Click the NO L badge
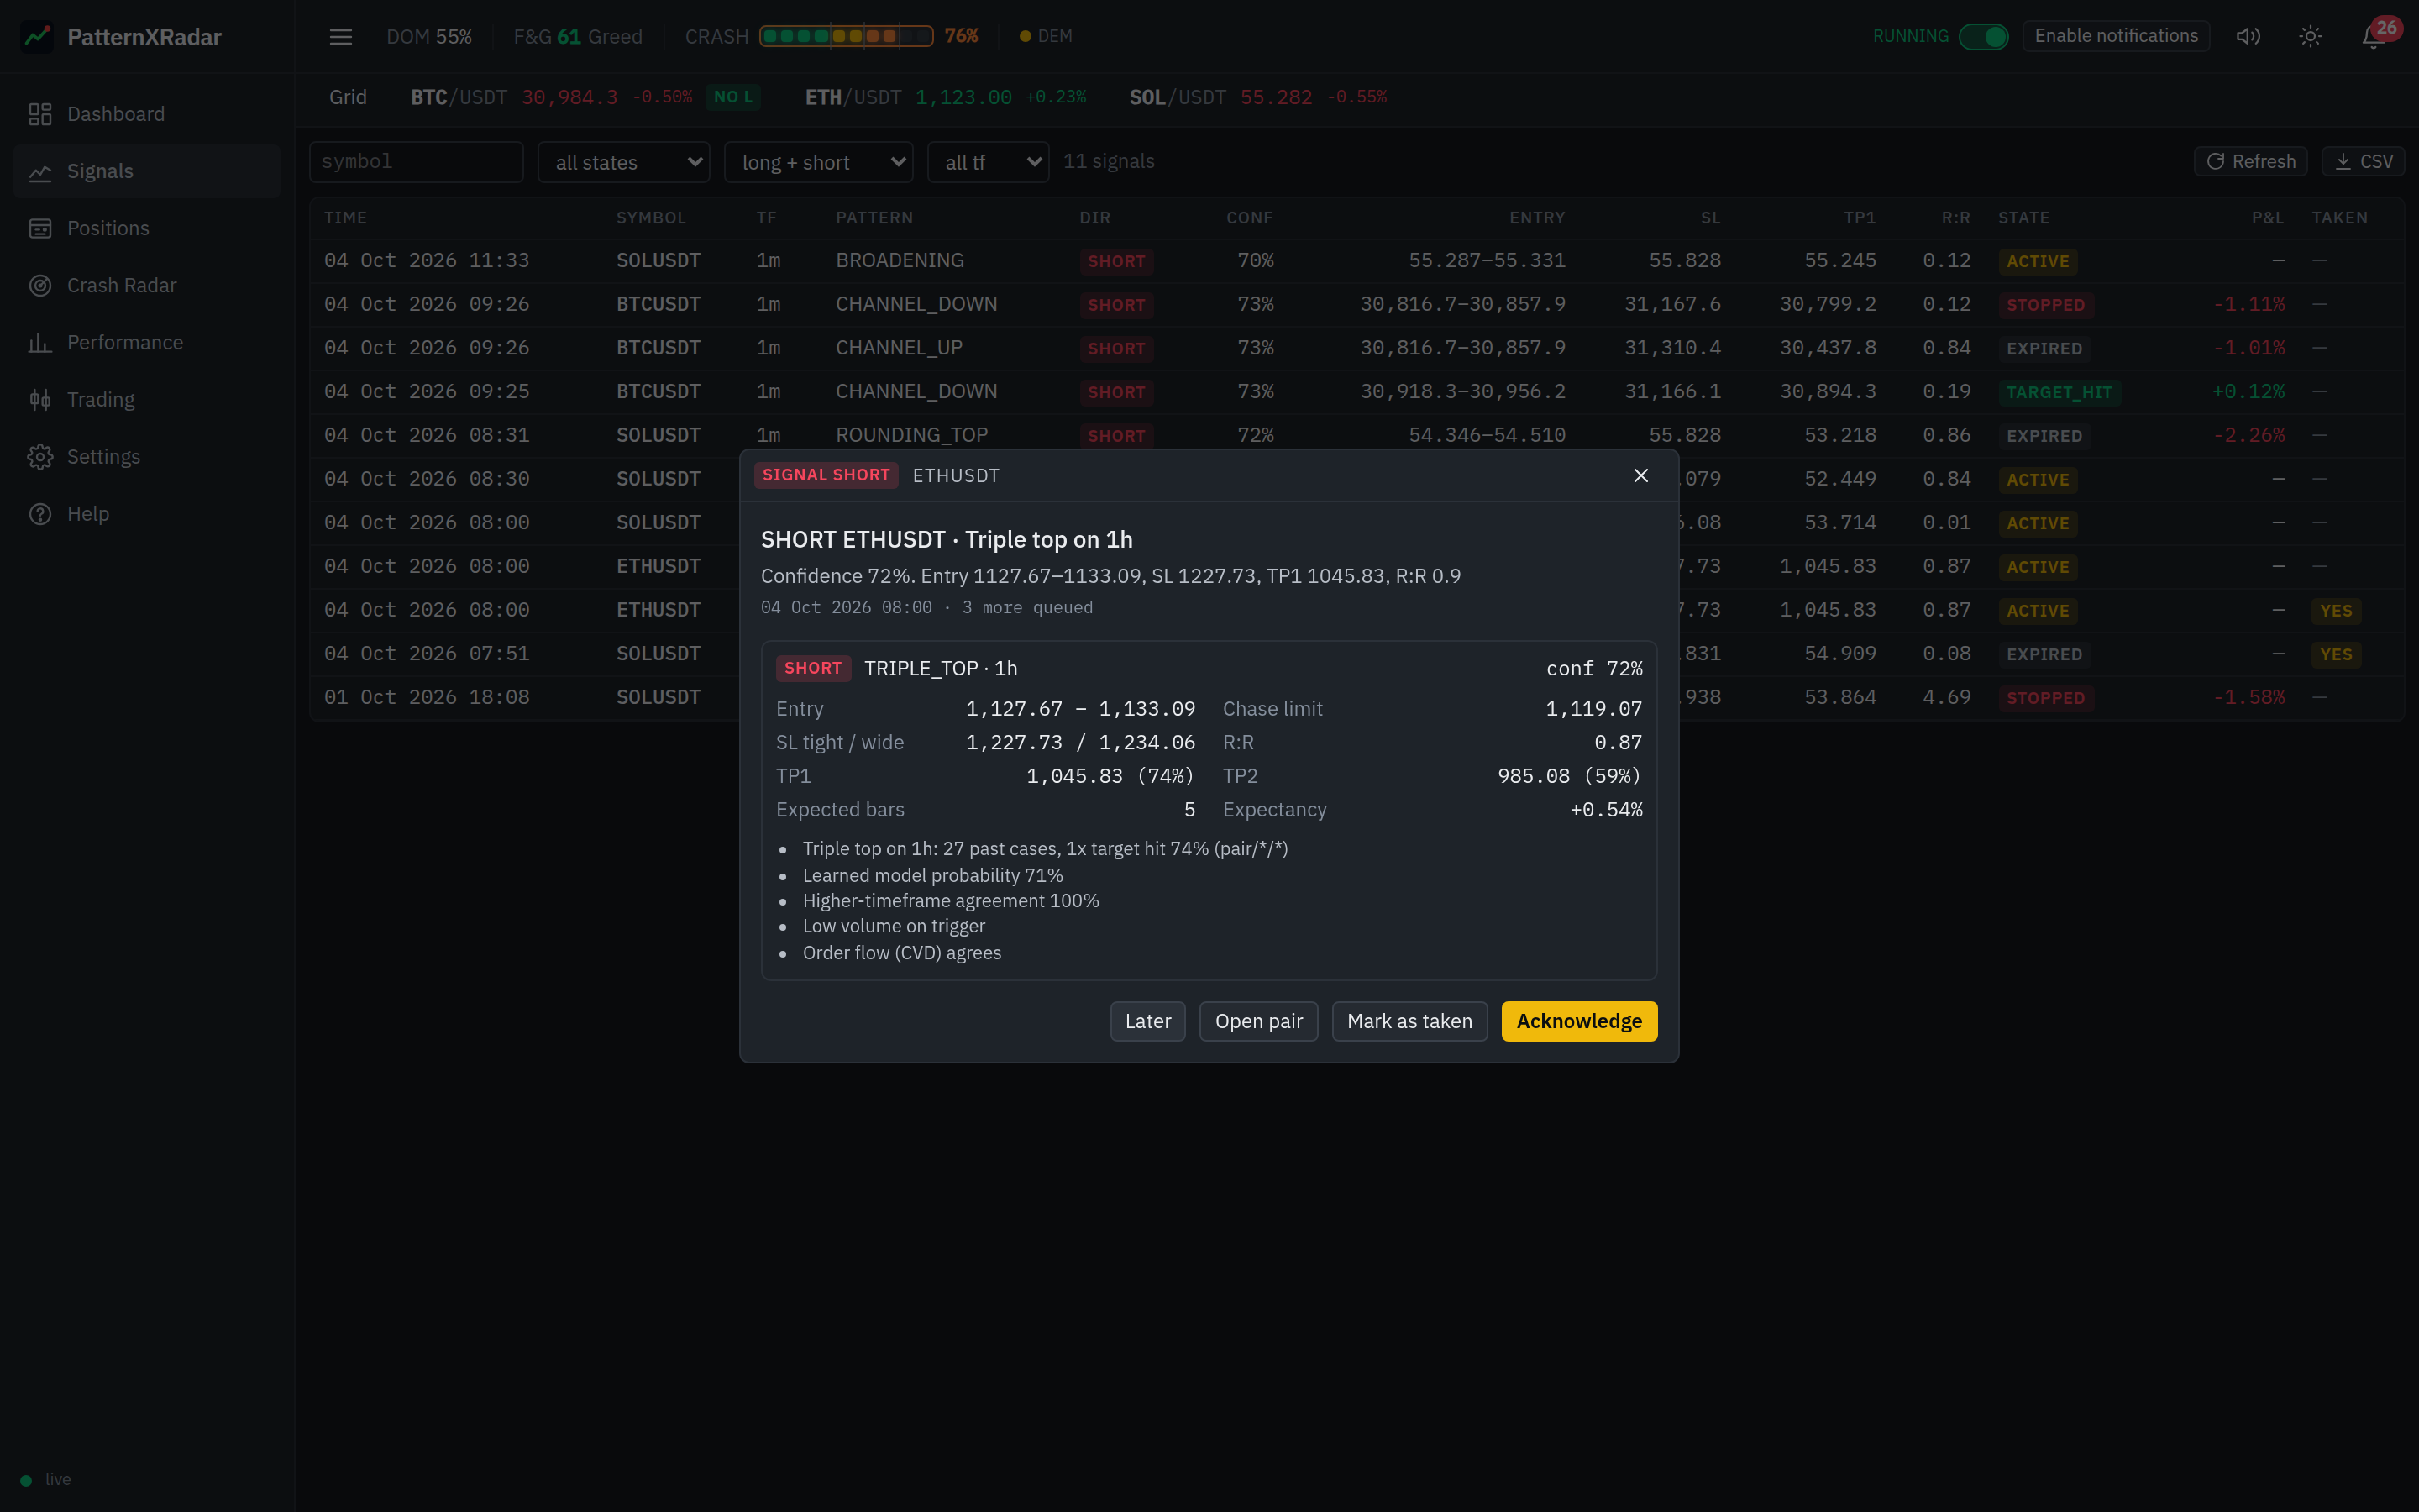Screen dimensions: 2419x1512 [734, 97]
